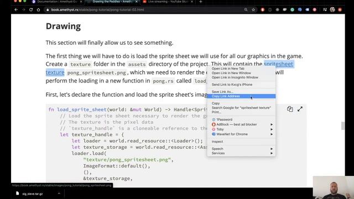The width and height of the screenshot is (354, 199).
Task: Click the browser forward arrow
Action: point(23,10)
